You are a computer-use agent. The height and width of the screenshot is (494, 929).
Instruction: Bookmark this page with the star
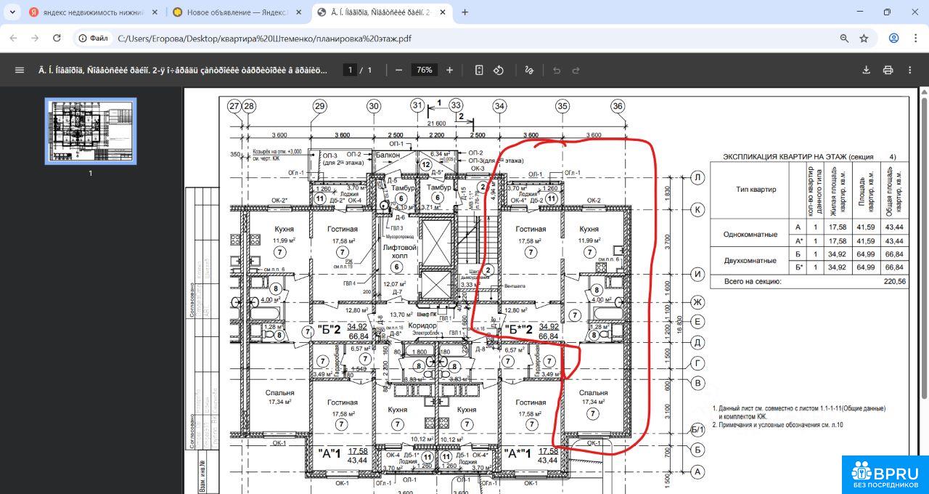click(x=864, y=38)
